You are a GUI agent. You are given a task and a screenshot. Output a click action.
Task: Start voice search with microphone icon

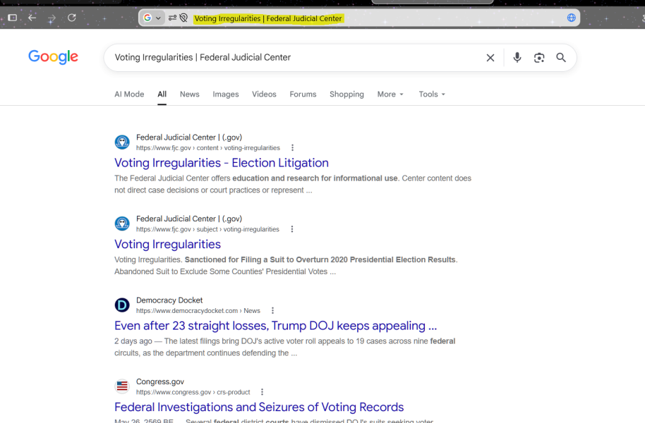coord(517,58)
